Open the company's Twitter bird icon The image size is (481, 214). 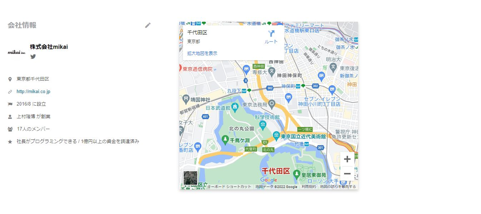click(33, 56)
